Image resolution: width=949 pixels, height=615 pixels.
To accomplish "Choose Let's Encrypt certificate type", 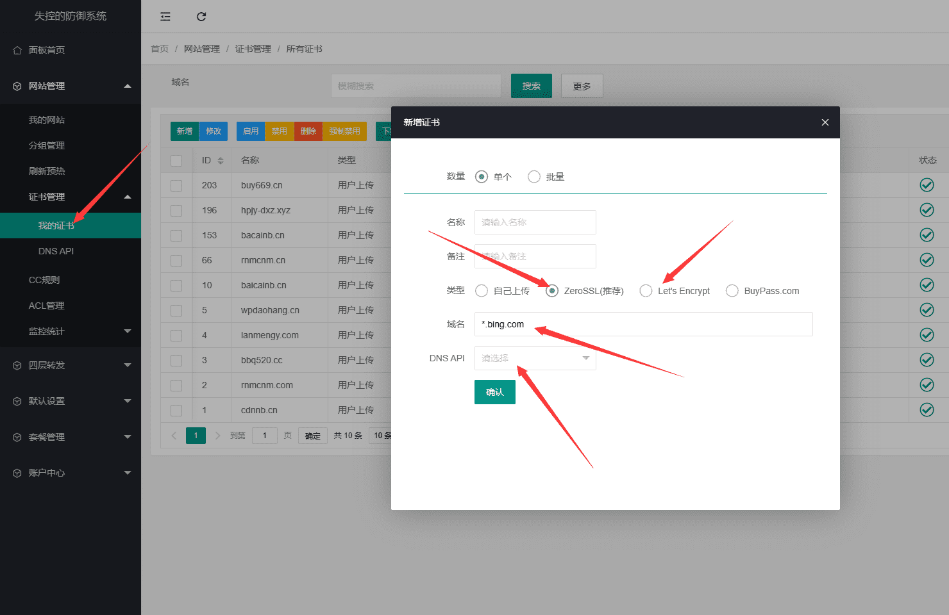I will tap(646, 291).
